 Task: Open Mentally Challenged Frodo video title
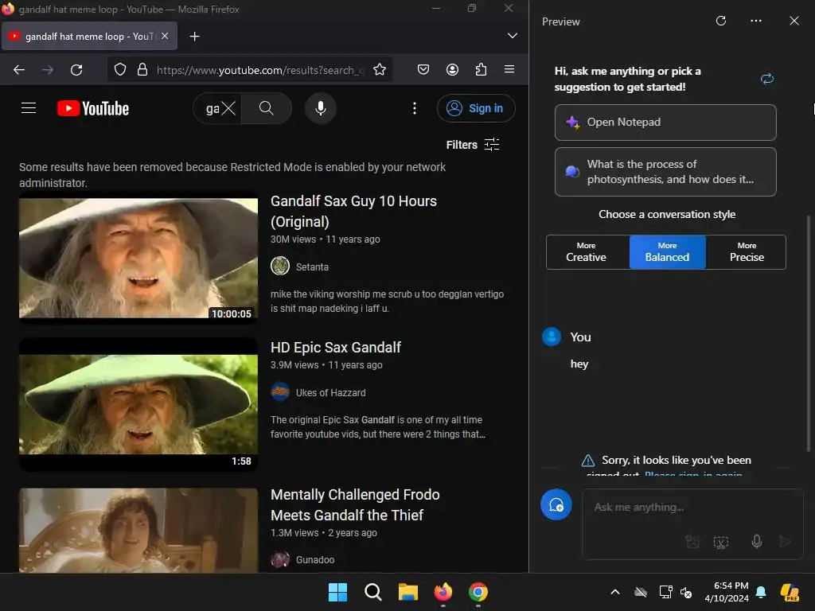355,505
